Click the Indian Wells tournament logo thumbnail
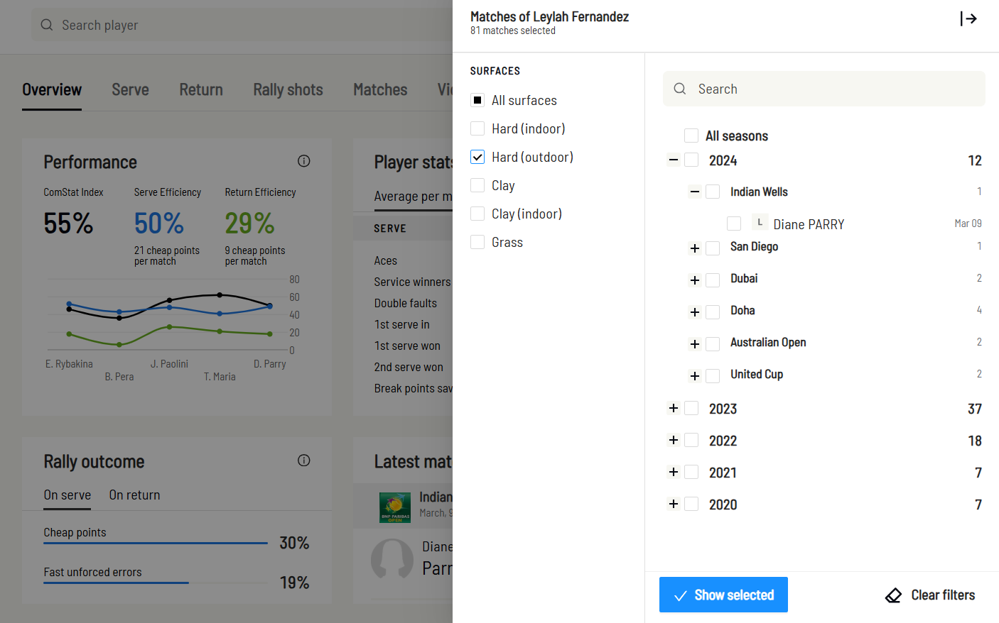This screenshot has width=999, height=623. (x=395, y=507)
